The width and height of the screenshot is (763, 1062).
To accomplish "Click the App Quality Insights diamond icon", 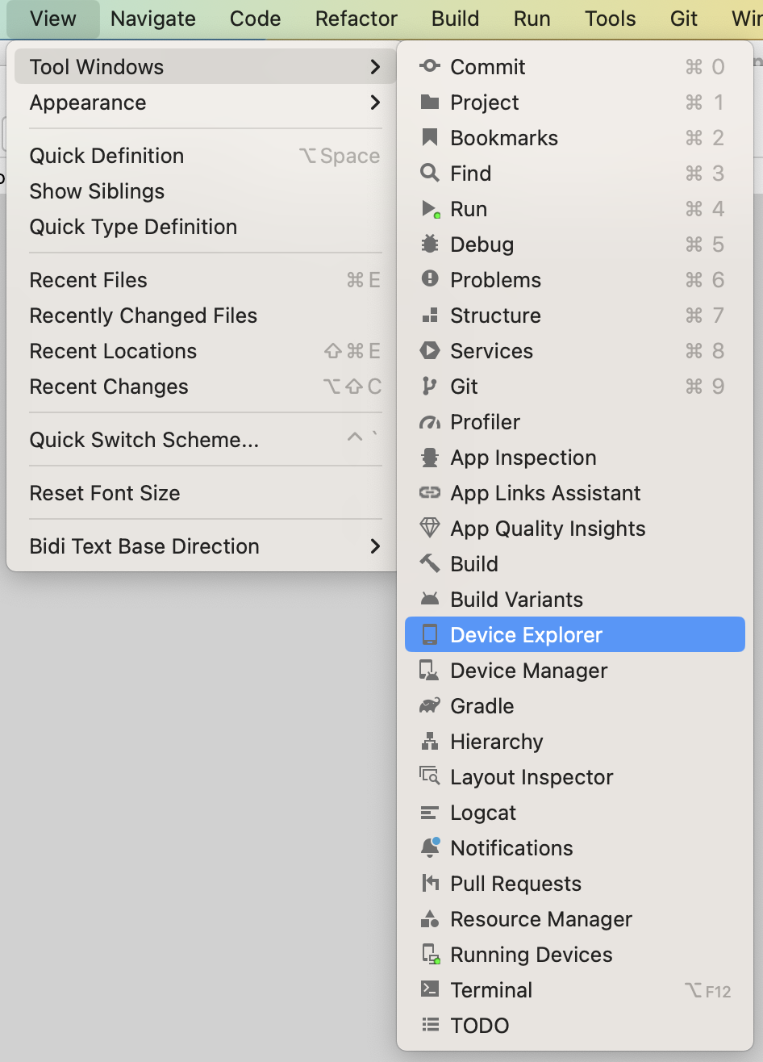I will pos(430,529).
